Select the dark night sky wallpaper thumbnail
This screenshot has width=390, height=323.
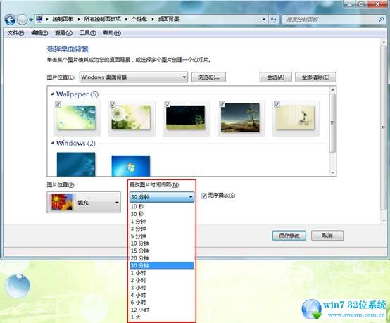coord(186,118)
